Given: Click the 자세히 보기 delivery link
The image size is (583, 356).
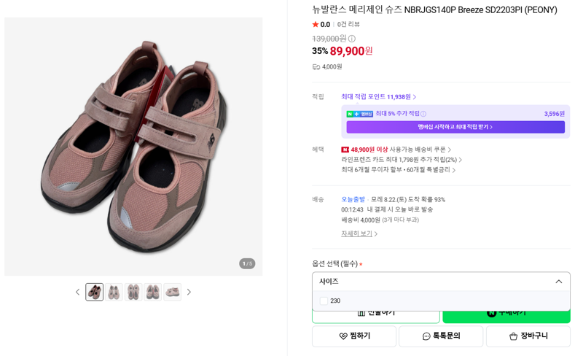Looking at the screenshot, I should pyautogui.click(x=359, y=234).
